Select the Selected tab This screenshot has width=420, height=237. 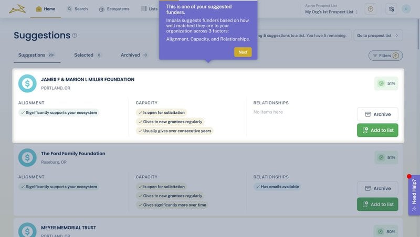pos(87,55)
